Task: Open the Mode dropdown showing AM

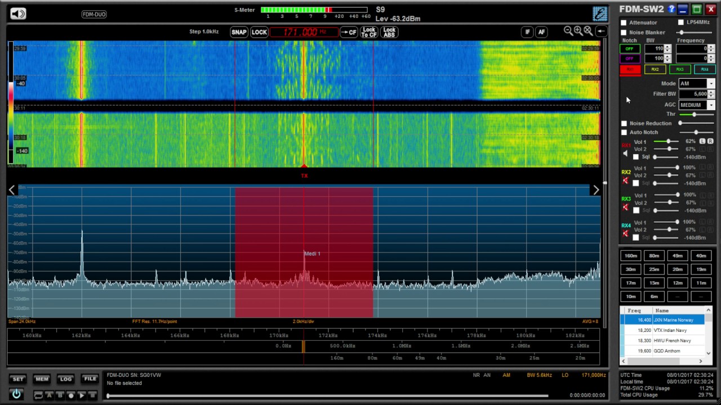Action: click(x=711, y=84)
